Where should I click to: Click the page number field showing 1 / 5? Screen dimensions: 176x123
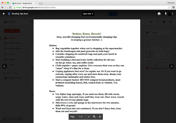click(80, 117)
